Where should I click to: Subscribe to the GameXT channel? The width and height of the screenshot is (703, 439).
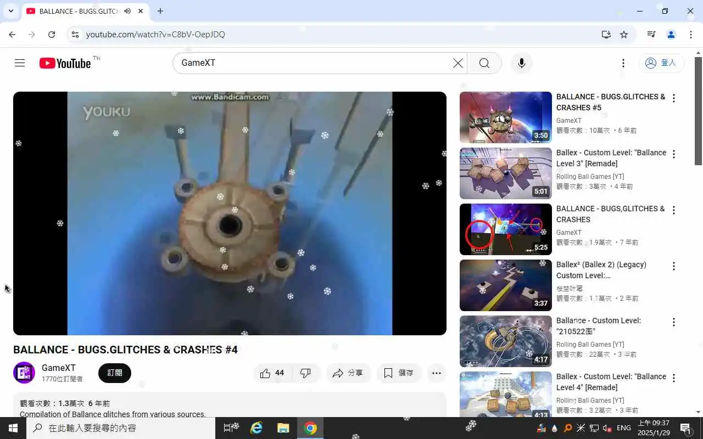click(x=115, y=373)
